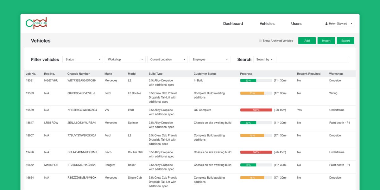Open the Workshop filter dropdown
Viewport: 380px width, 190px height.
point(125,59)
